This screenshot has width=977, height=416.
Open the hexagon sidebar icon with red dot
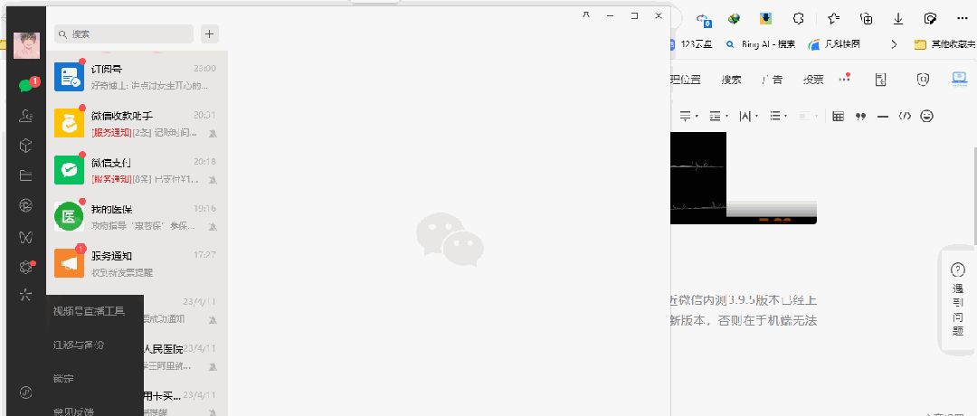[25, 267]
